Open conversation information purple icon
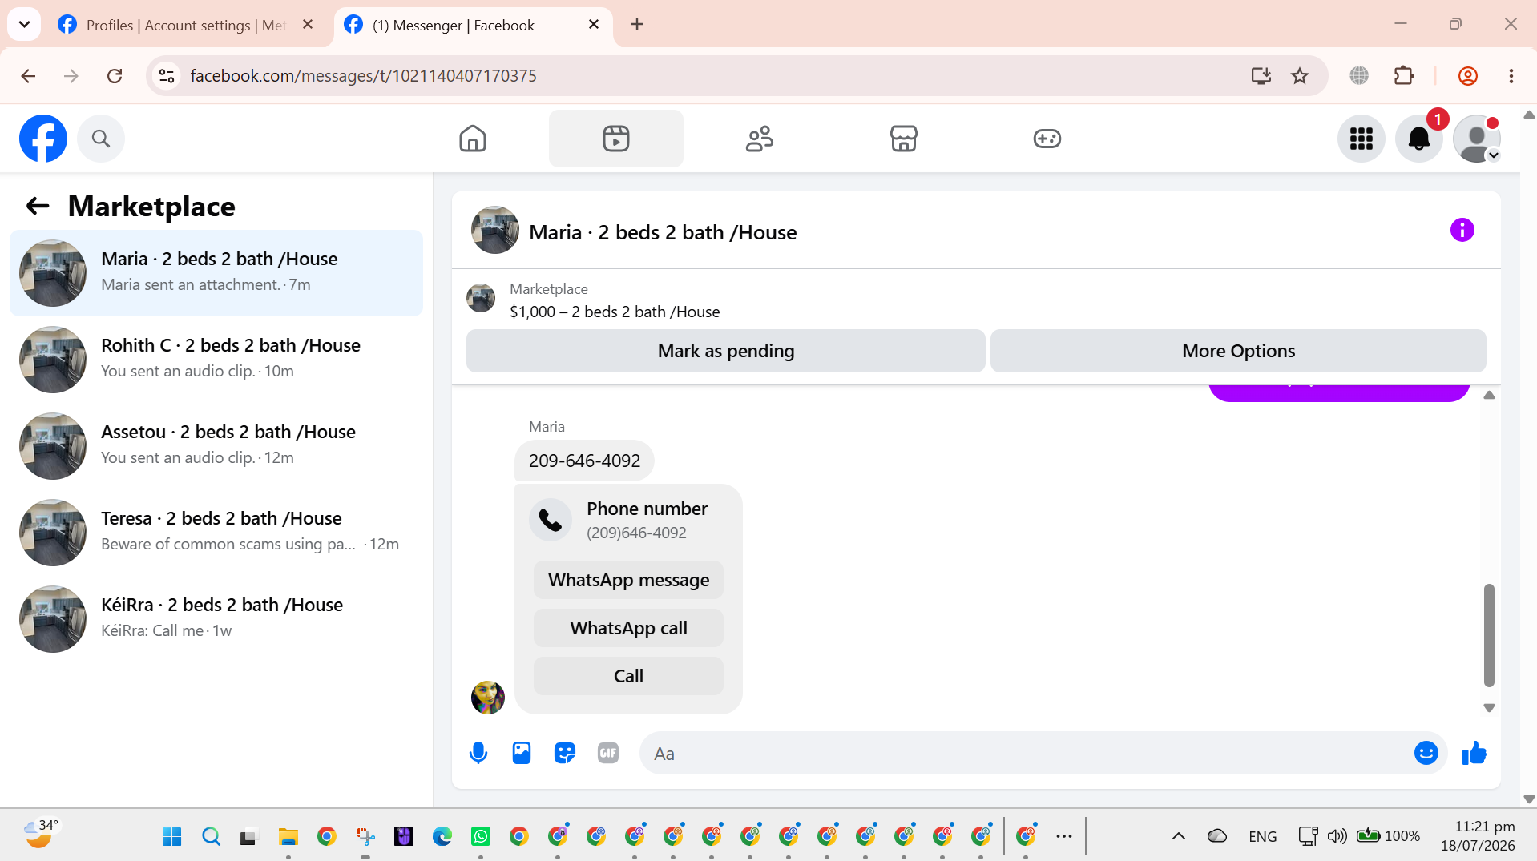This screenshot has width=1537, height=861. [1462, 231]
